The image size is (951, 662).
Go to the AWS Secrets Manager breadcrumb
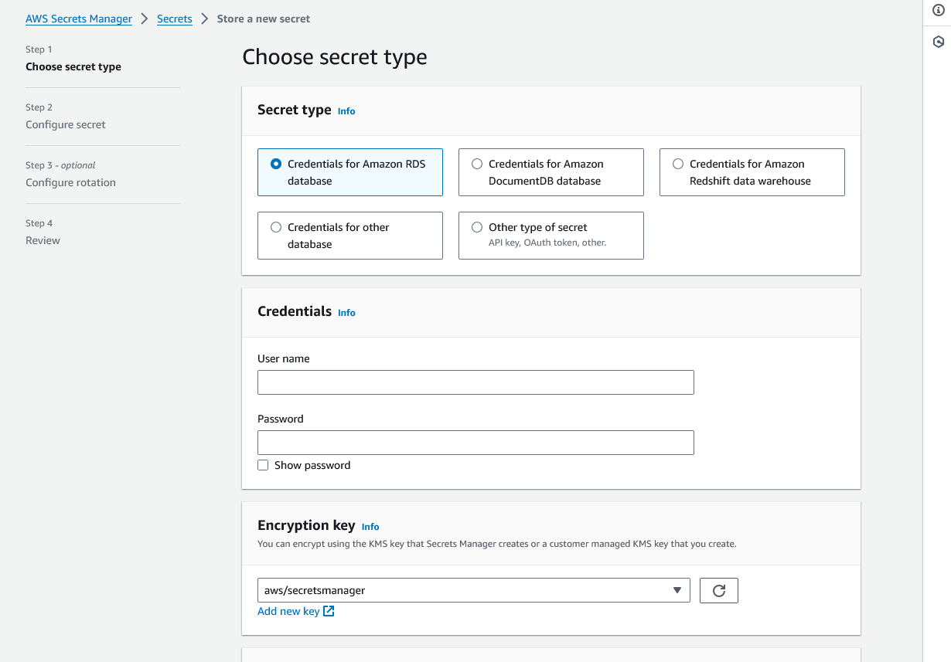pos(79,19)
